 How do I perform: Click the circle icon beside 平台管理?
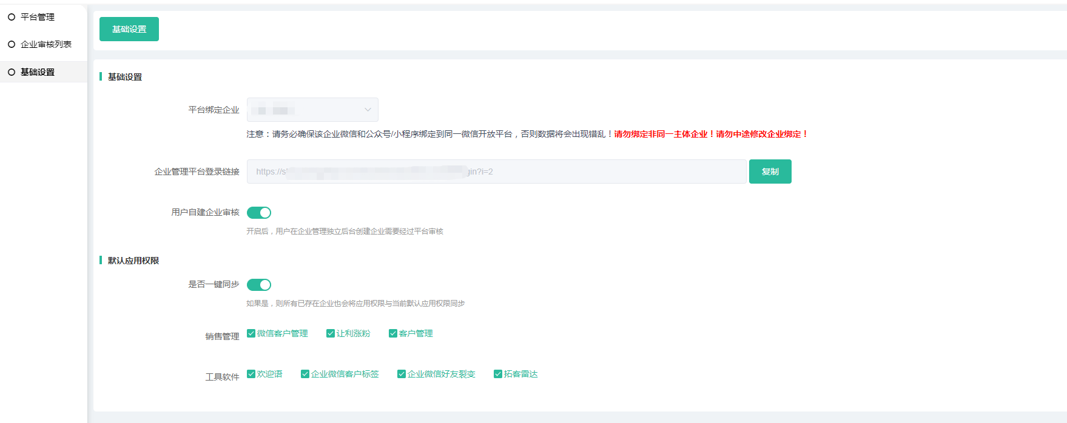[x=12, y=17]
